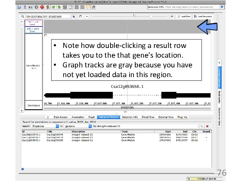Click vertical zoom plus at bottom left

22,111
